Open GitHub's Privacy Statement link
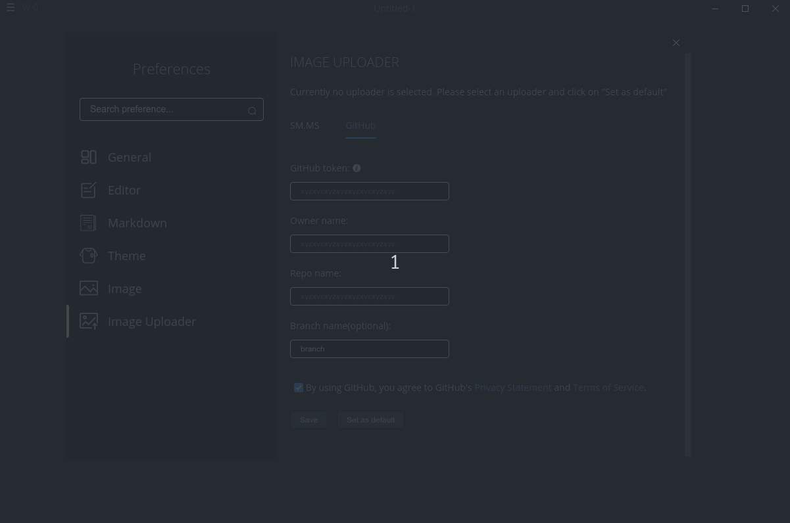Screen dimensions: 790x523 click(x=512, y=387)
